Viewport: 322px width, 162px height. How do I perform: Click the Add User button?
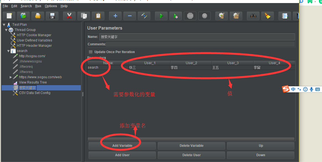pos(122,155)
